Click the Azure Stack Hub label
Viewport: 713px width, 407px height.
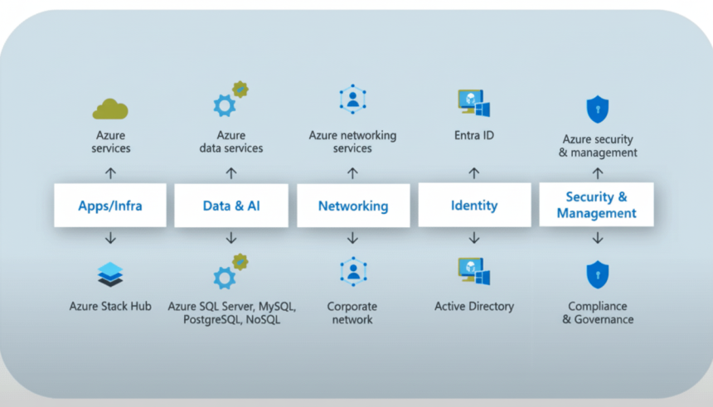pyautogui.click(x=110, y=306)
